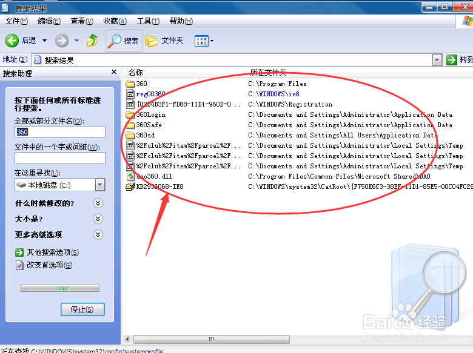Select the KB2936068-IE8 catalog icon
The width and height of the screenshot is (473, 353).
click(130, 186)
